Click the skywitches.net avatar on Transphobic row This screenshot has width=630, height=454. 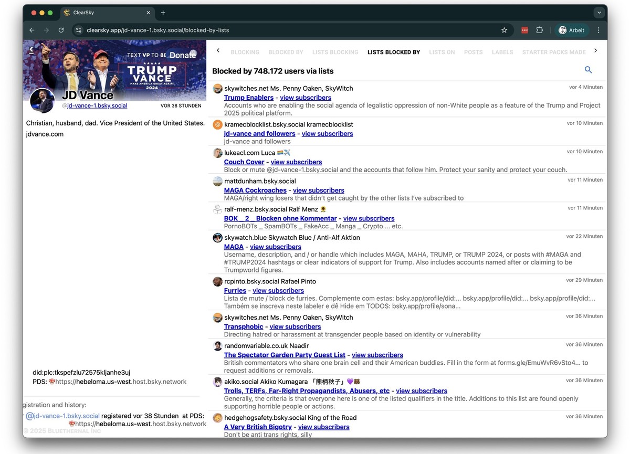click(218, 318)
